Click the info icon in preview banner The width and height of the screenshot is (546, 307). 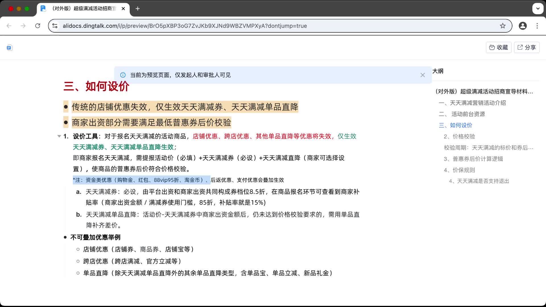(x=123, y=75)
